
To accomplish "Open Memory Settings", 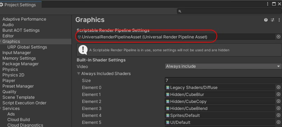I will pos(19,58).
